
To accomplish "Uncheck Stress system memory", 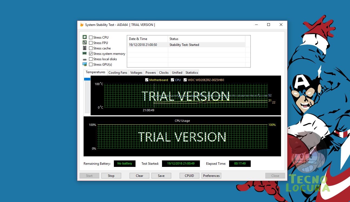I will [x=91, y=54].
